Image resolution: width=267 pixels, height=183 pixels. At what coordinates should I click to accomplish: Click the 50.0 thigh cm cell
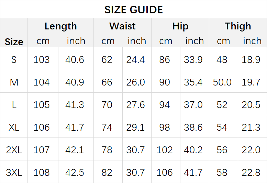tap(222, 82)
